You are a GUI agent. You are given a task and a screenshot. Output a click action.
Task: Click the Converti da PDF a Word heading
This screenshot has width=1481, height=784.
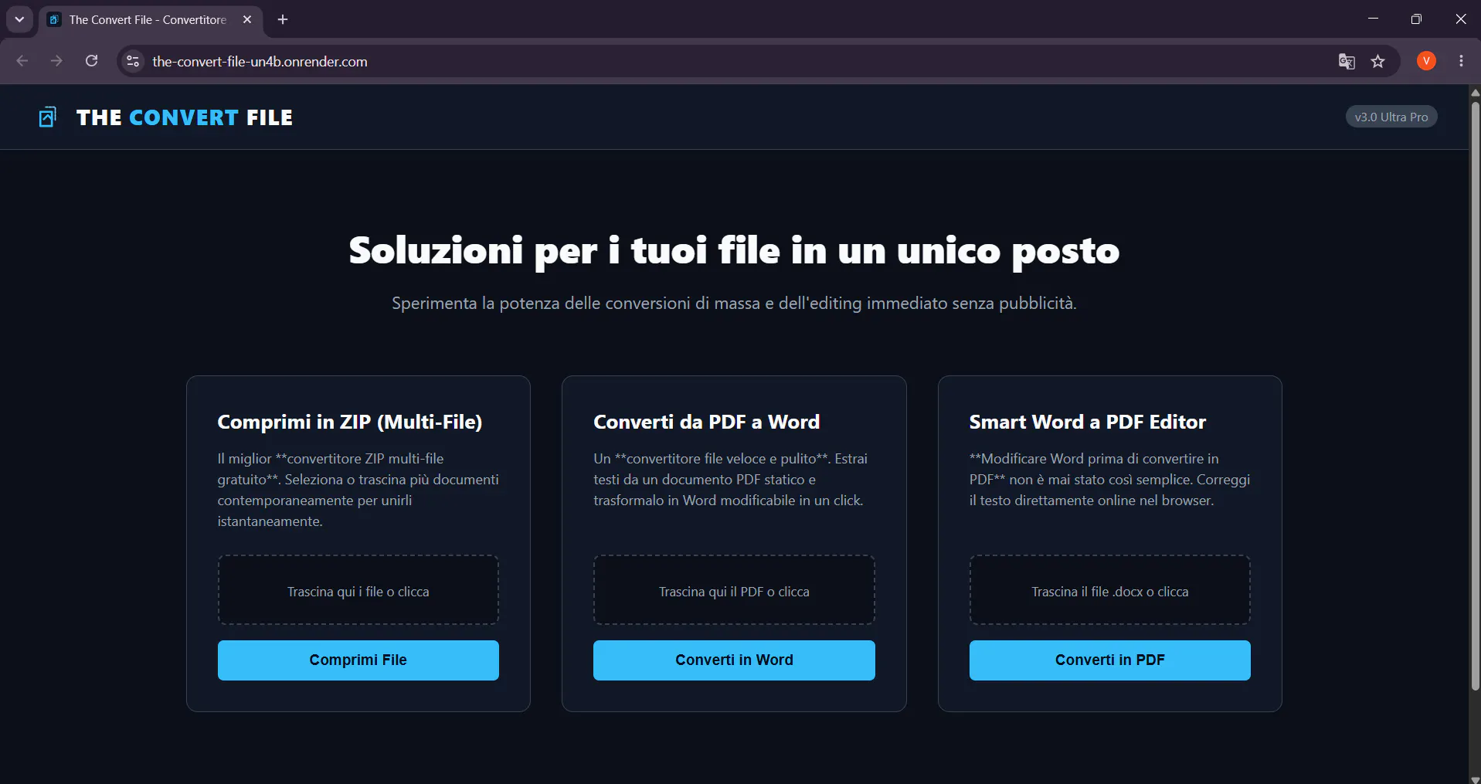coord(707,422)
